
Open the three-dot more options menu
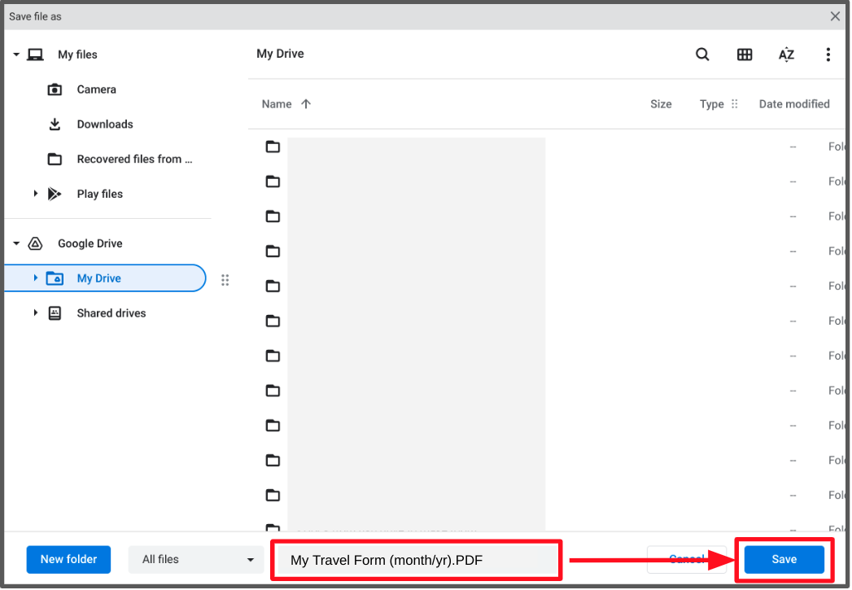[828, 55]
